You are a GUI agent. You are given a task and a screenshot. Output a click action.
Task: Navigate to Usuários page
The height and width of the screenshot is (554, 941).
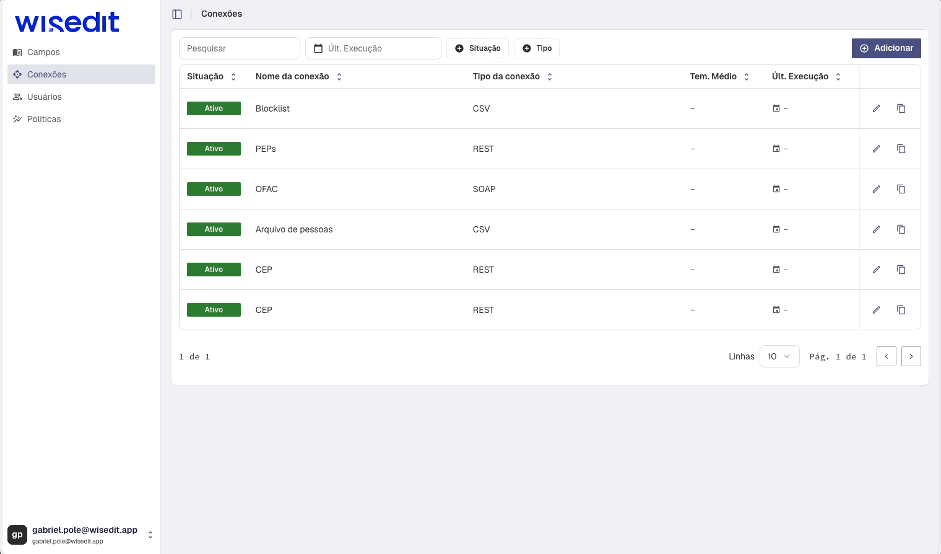pyautogui.click(x=44, y=97)
